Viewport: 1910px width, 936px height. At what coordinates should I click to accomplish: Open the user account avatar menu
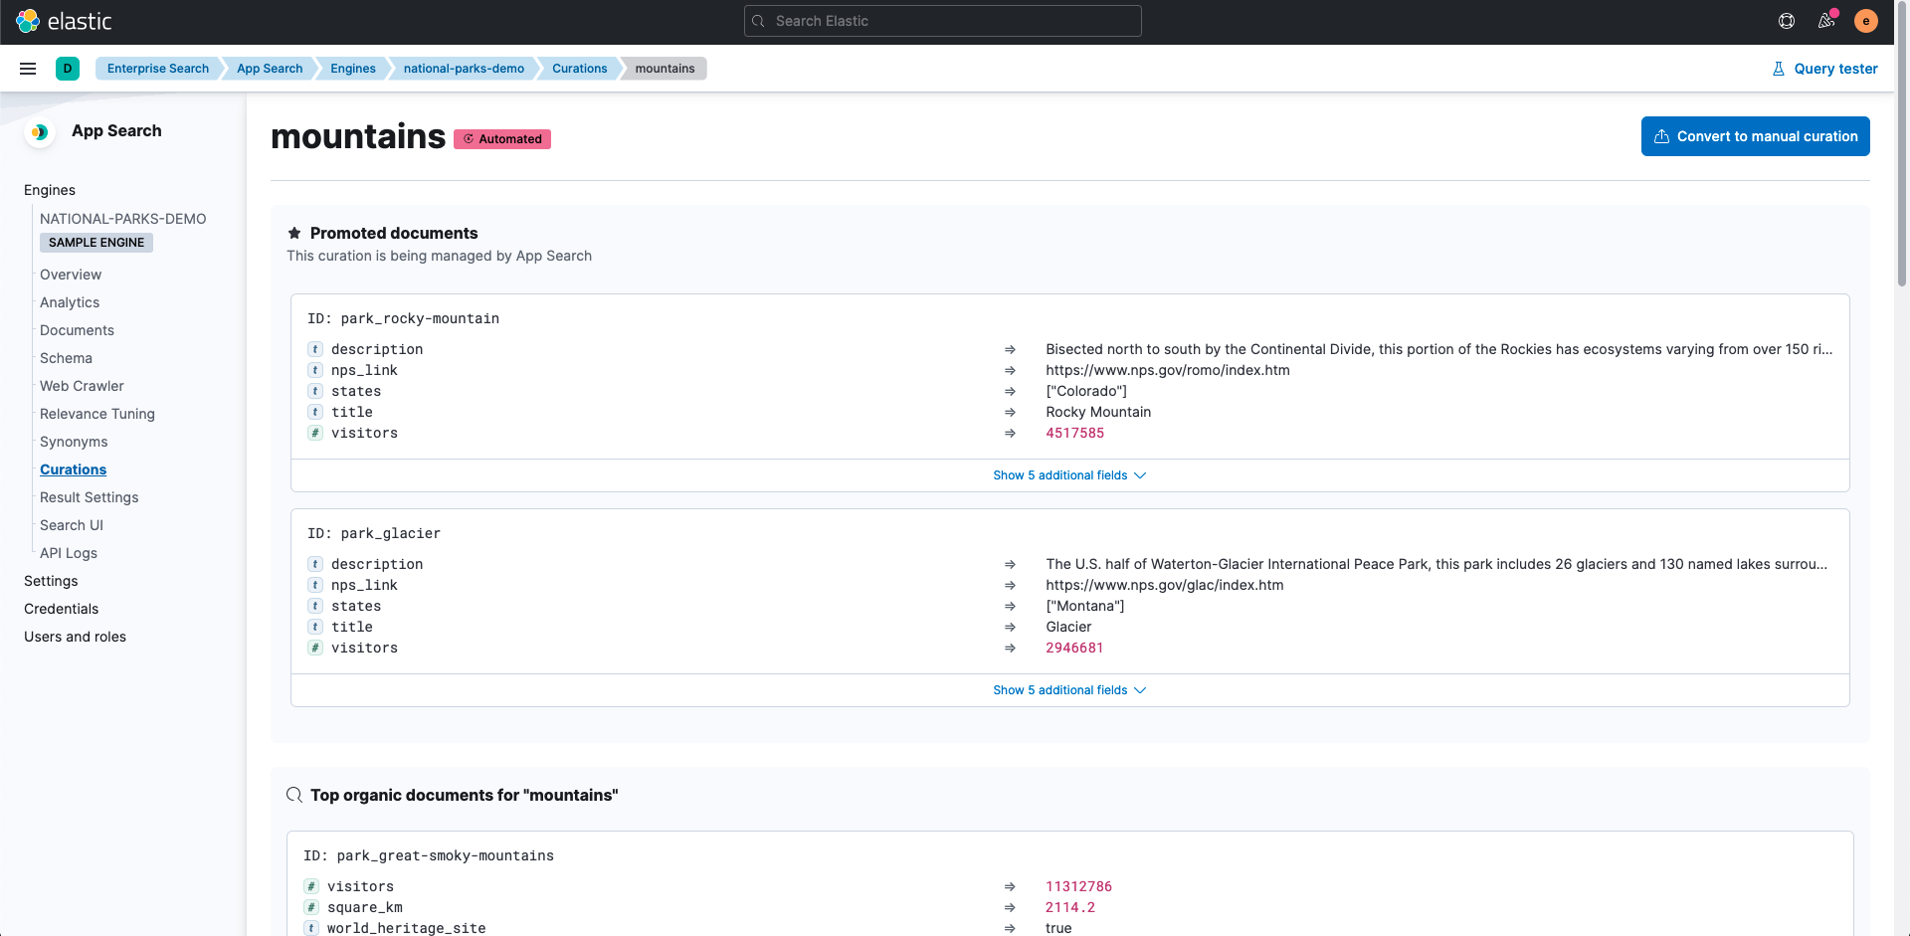1866,21
